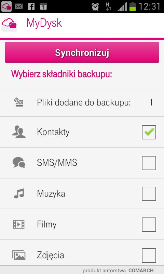The width and height of the screenshot is (164, 274).
Task: Select the Kontakty row label
Action: (x=53, y=132)
